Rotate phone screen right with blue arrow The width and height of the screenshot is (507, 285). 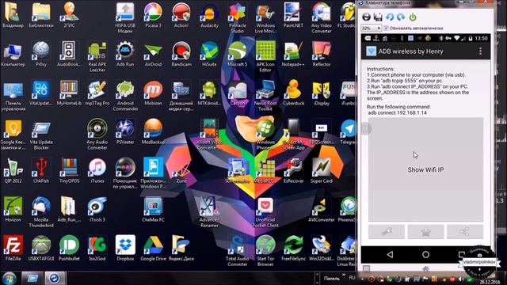[x=401, y=17]
